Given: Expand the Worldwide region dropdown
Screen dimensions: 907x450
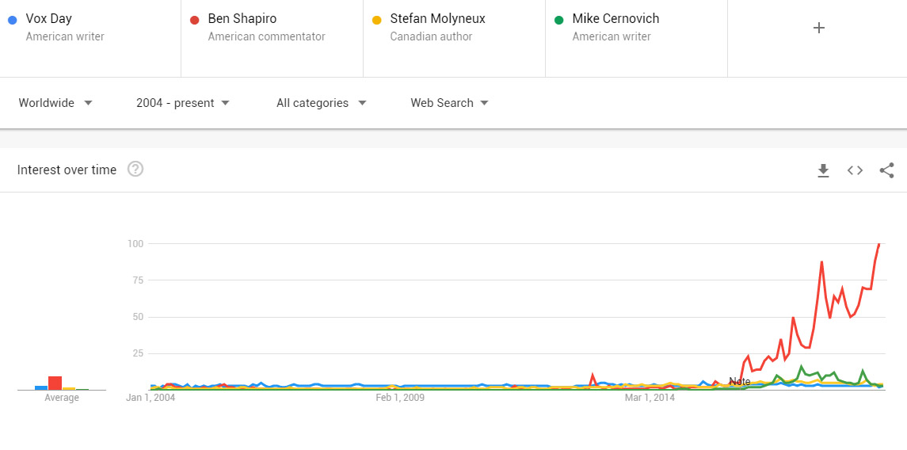Looking at the screenshot, I should (55, 103).
